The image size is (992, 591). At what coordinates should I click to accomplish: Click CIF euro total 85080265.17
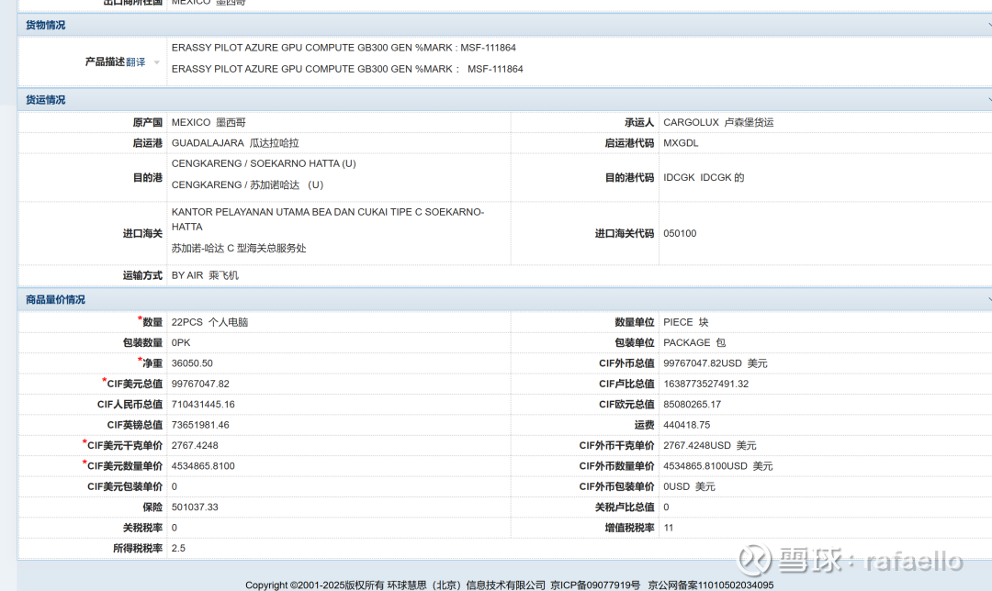[x=693, y=405]
